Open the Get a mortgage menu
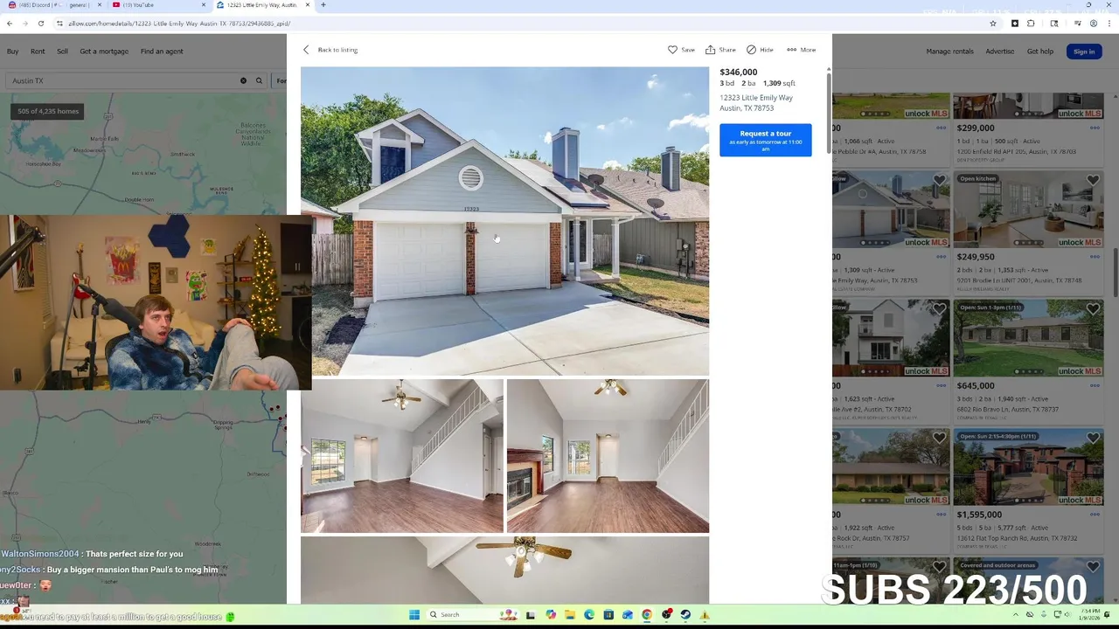 [104, 52]
